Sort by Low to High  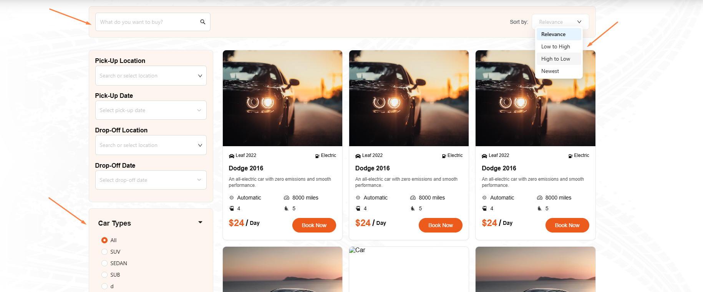pyautogui.click(x=555, y=46)
